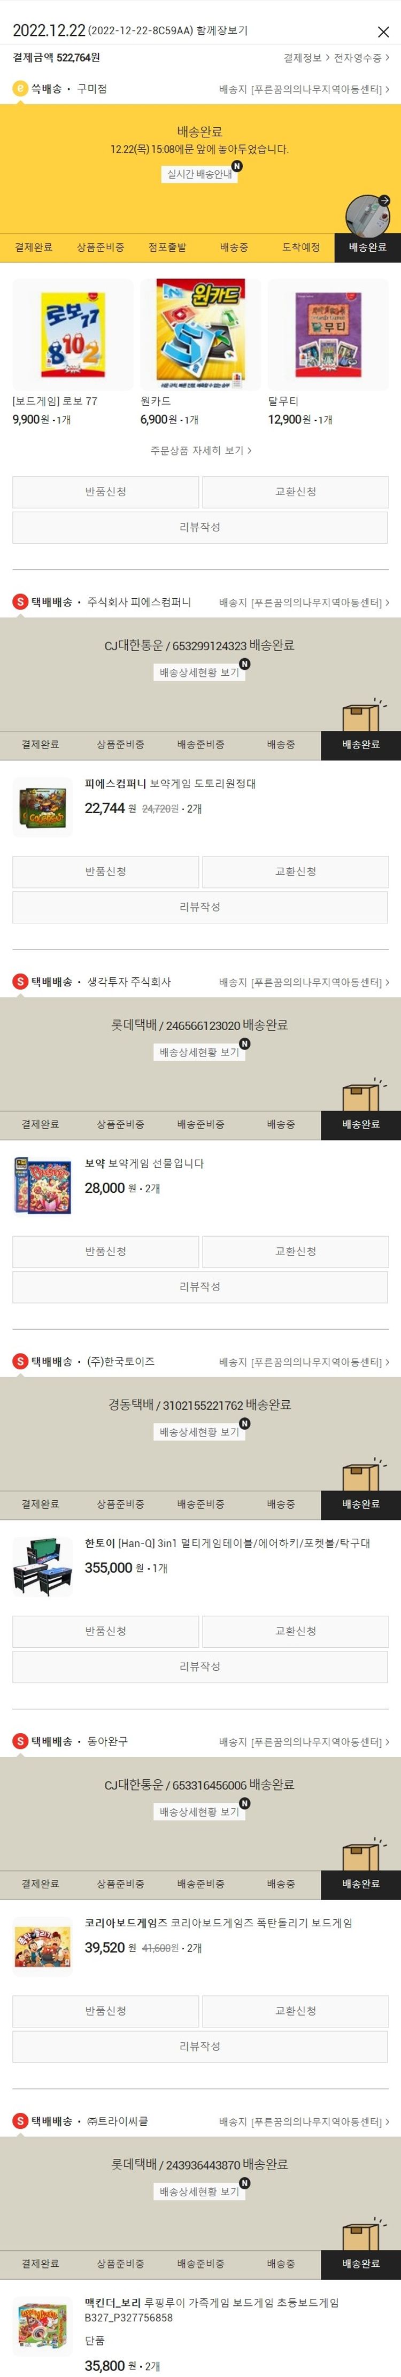Image resolution: width=401 pixels, height=2377 pixels.
Task: Click the red S icon next to 주식회사 피에스컴퍼니
Action: pyautogui.click(x=20, y=601)
